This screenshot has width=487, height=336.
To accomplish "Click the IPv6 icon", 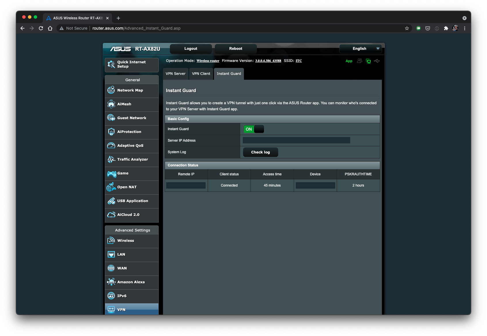I will pyautogui.click(x=111, y=296).
